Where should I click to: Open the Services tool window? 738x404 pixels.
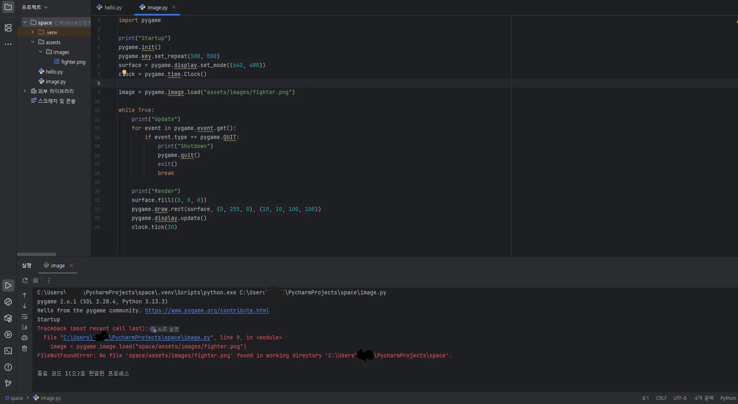coord(8,334)
